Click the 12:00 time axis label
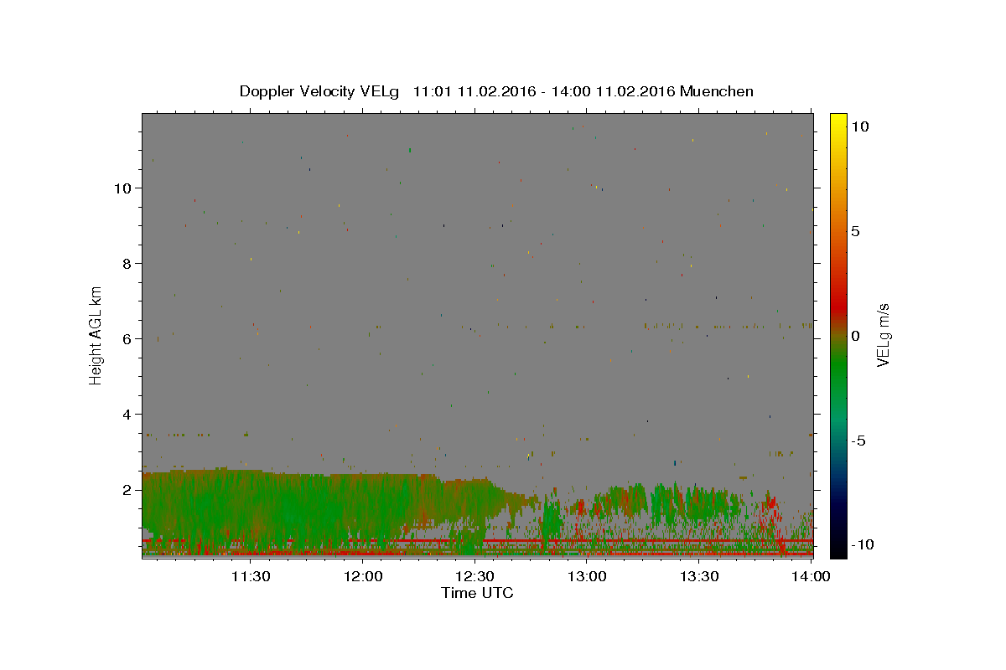1006x670 pixels. (x=363, y=576)
